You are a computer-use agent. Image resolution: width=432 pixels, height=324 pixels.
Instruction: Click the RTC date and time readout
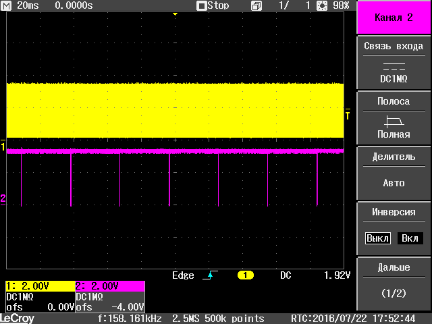353,319
